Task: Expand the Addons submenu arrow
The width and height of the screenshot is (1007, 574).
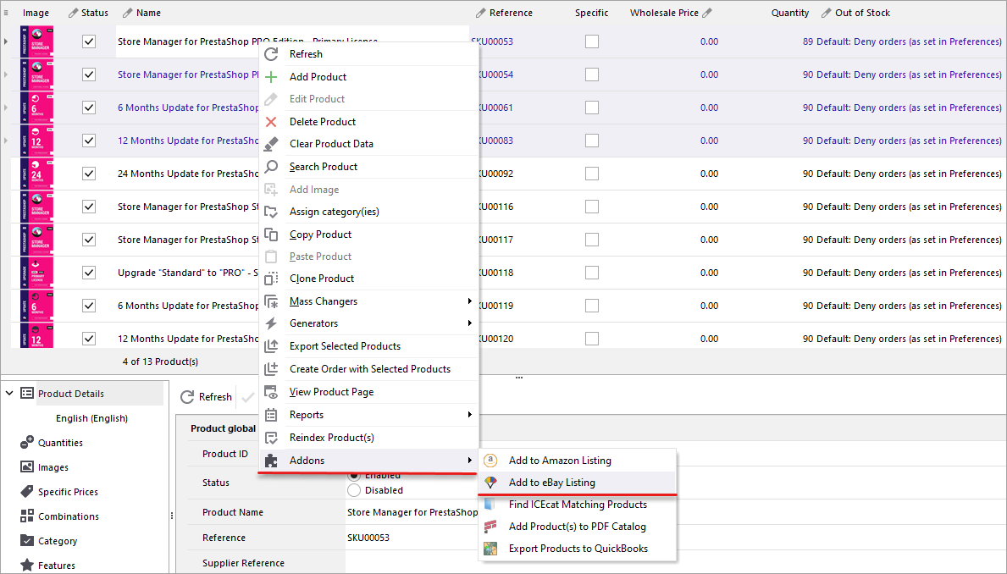Action: coord(469,461)
